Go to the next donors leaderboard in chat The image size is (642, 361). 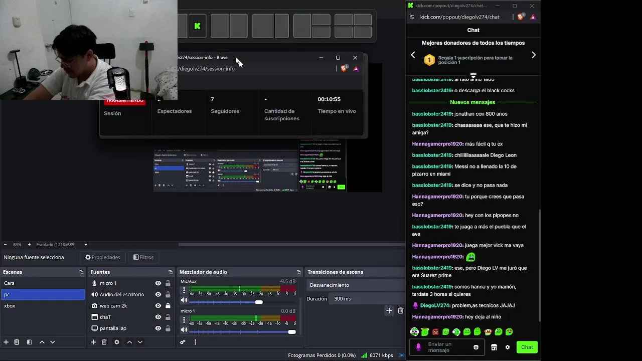(534, 55)
